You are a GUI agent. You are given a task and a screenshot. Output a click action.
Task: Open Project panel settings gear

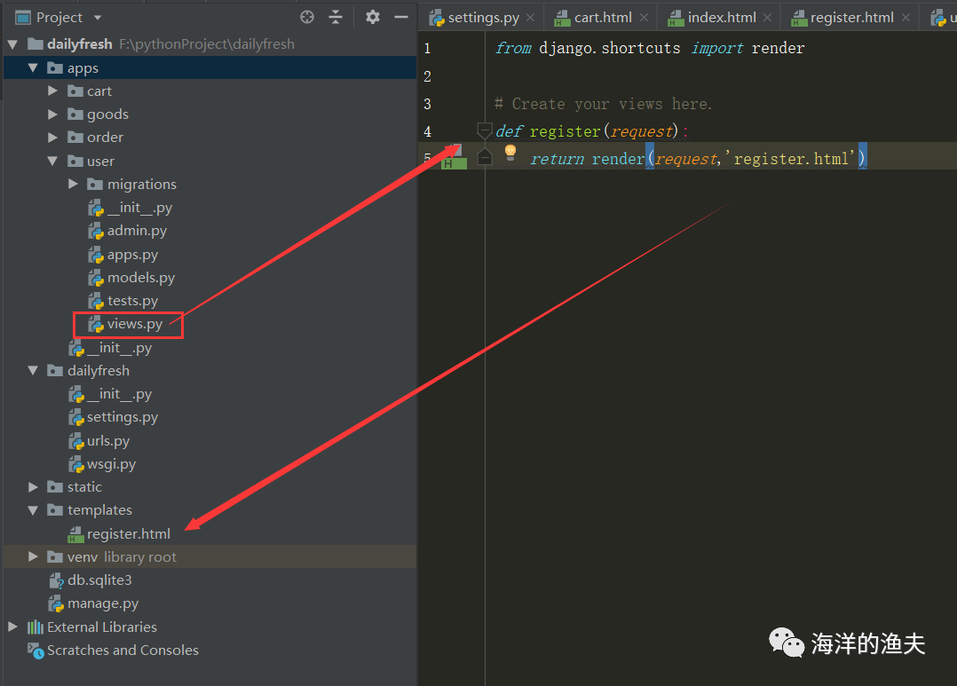tap(372, 17)
